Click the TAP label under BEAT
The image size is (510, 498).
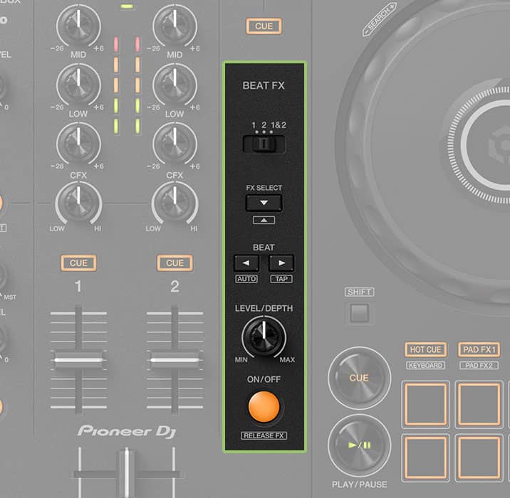[281, 279]
